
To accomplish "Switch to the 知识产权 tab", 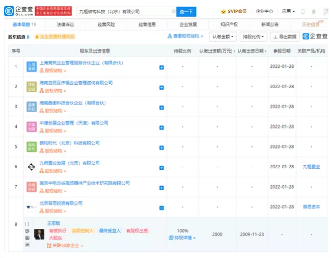I will tap(229, 24).
